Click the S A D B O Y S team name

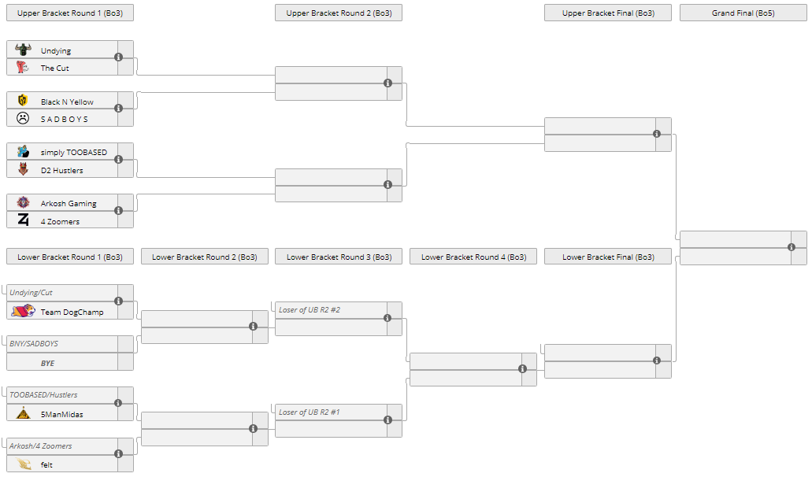65,120
